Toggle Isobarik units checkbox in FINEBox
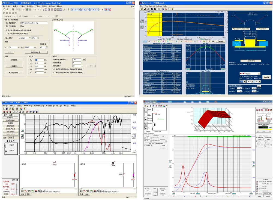Image resolution: width=273 pixels, height=200 pixels. click(153, 131)
